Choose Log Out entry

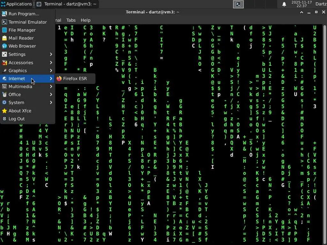tap(27, 119)
